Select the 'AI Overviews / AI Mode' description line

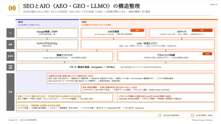coord(114,34)
